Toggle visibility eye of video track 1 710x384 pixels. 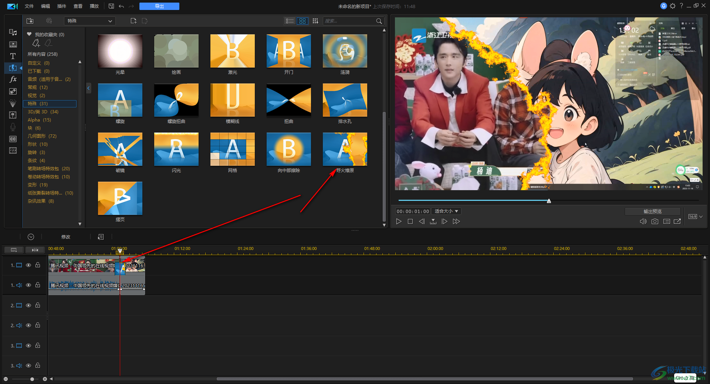28,265
